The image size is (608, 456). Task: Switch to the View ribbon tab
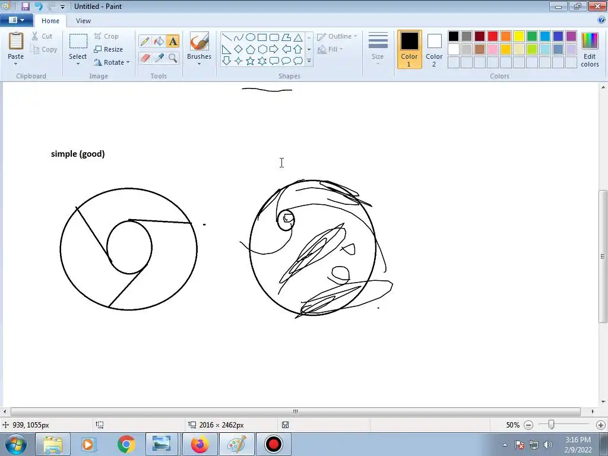click(x=83, y=21)
